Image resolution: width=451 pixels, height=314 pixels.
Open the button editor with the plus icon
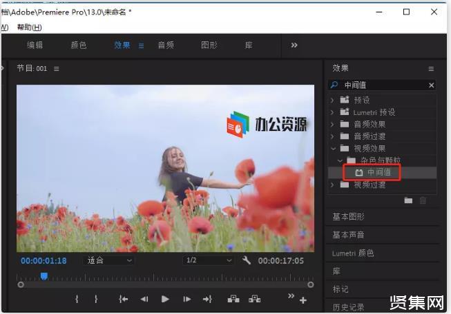pyautogui.click(x=303, y=300)
